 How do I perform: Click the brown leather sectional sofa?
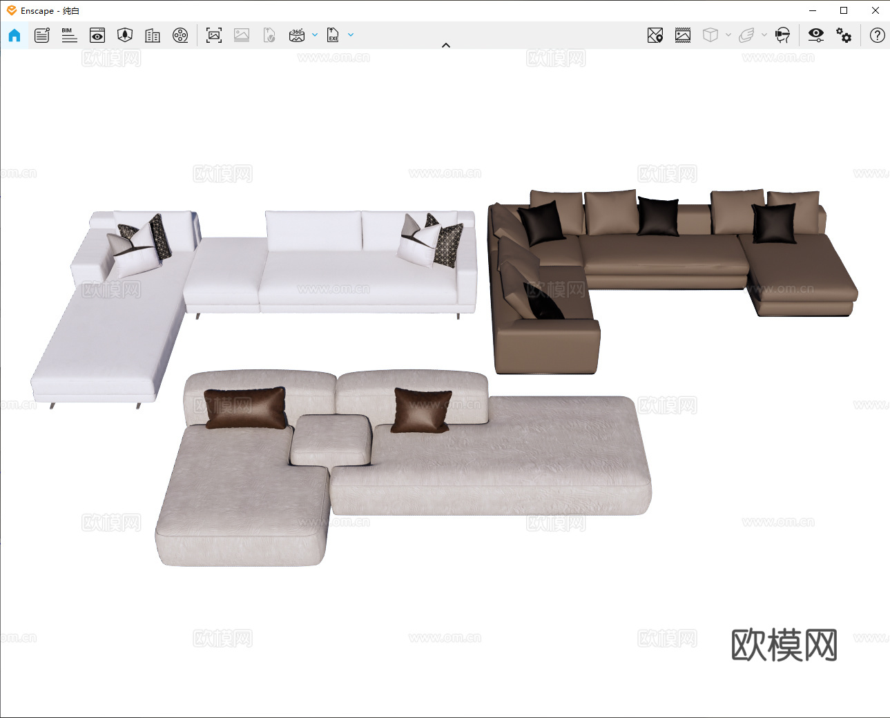[663, 259]
